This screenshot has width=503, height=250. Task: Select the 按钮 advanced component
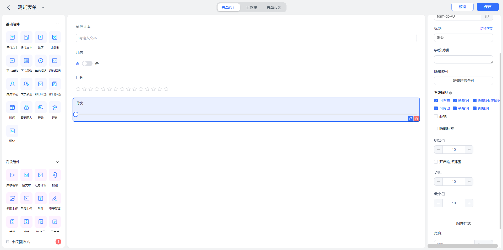pos(55,175)
